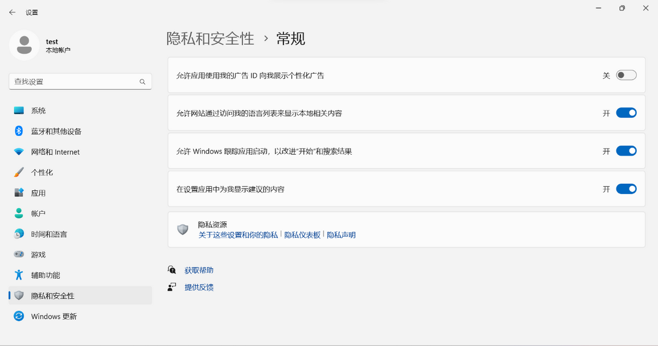Click the 查找设置 search field
The width and height of the screenshot is (658, 346).
(x=80, y=82)
